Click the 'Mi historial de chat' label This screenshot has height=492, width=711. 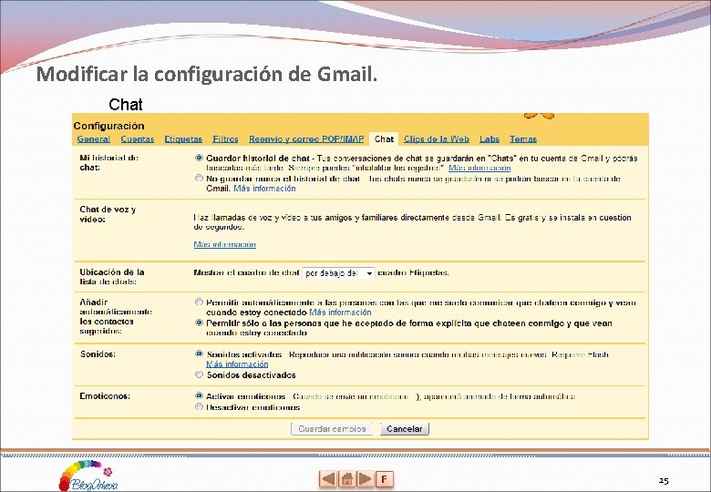click(x=108, y=163)
